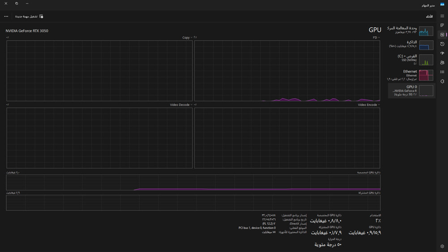Open the three-dots more options menu

pyautogui.click(x=6, y=16)
